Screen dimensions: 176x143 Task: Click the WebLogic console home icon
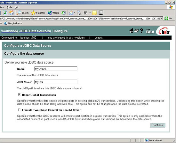point(131,31)
